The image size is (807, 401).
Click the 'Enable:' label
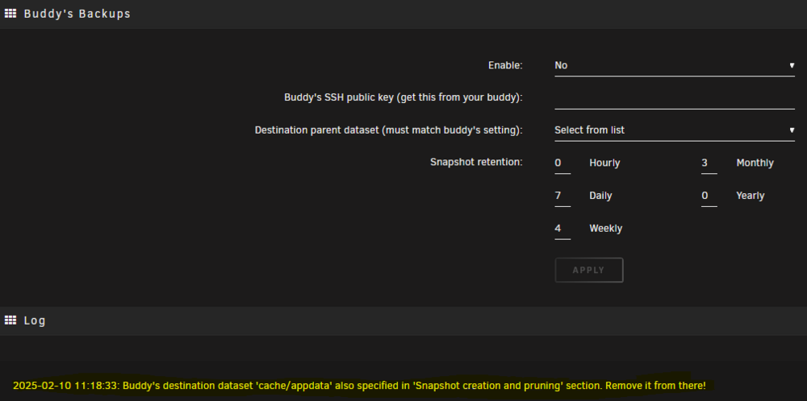click(x=505, y=66)
